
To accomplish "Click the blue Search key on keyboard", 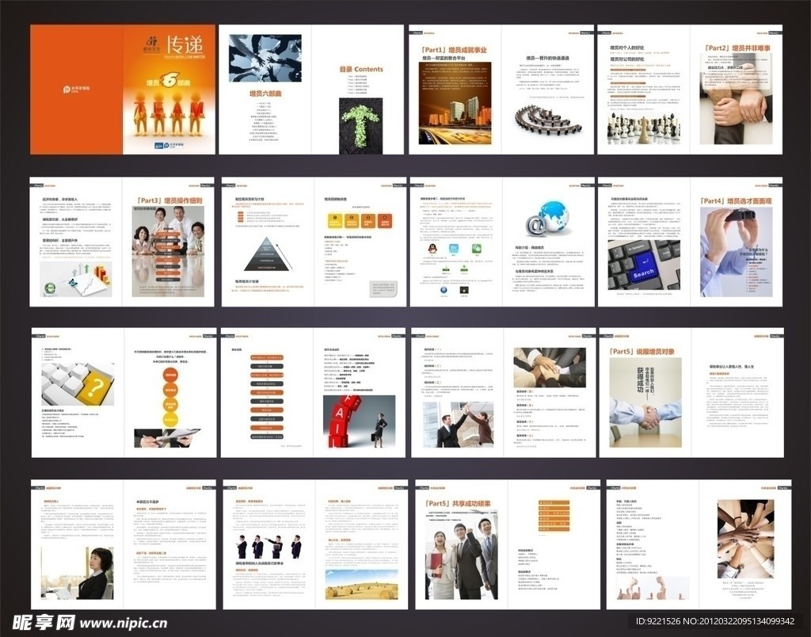I will click(642, 271).
